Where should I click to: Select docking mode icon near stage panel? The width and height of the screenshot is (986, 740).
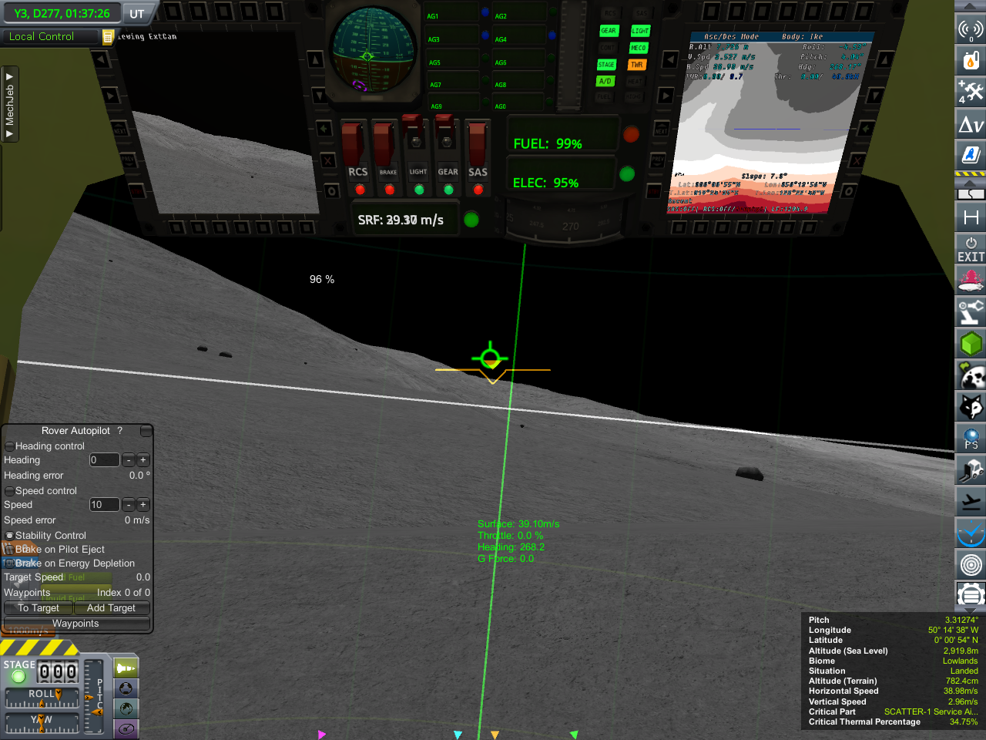pos(126,688)
